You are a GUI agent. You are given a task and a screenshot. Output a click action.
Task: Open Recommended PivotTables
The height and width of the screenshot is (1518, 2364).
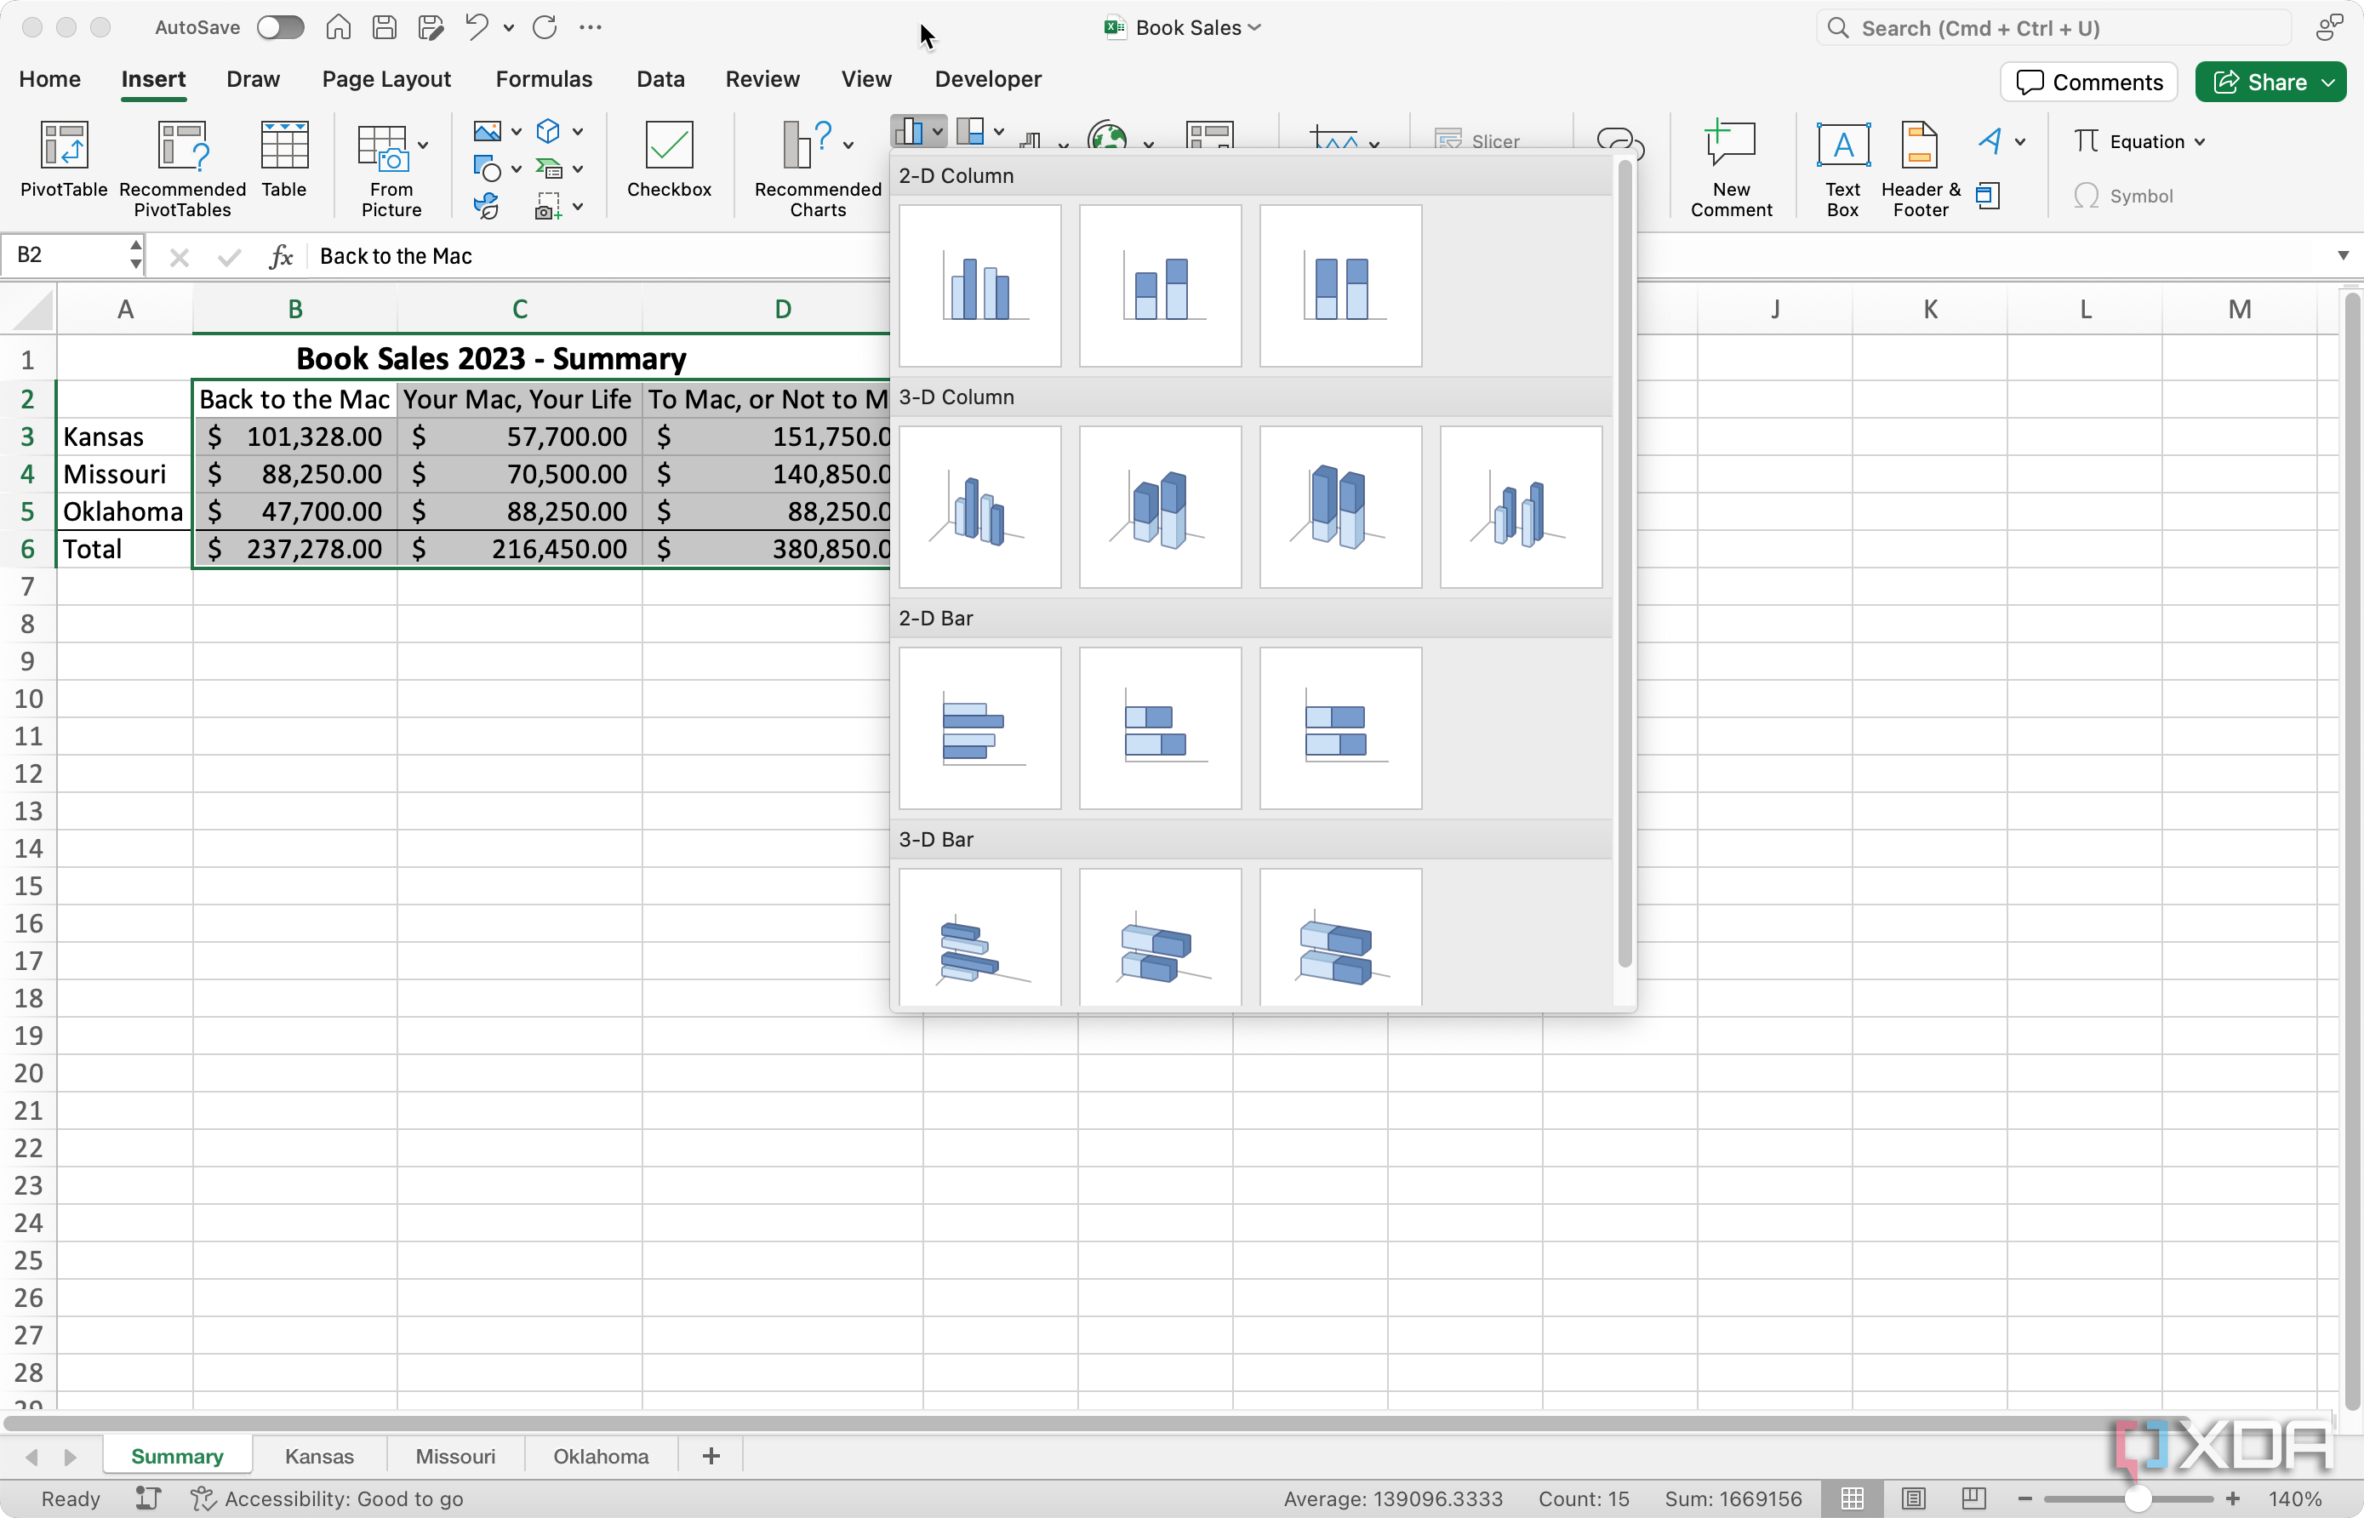[182, 168]
